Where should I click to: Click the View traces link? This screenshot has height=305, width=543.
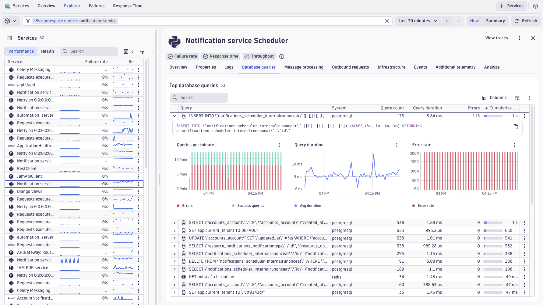click(x=496, y=38)
